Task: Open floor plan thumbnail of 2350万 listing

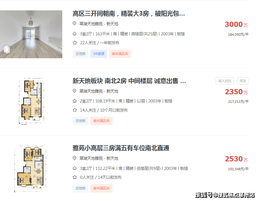Action: (x=31, y=101)
